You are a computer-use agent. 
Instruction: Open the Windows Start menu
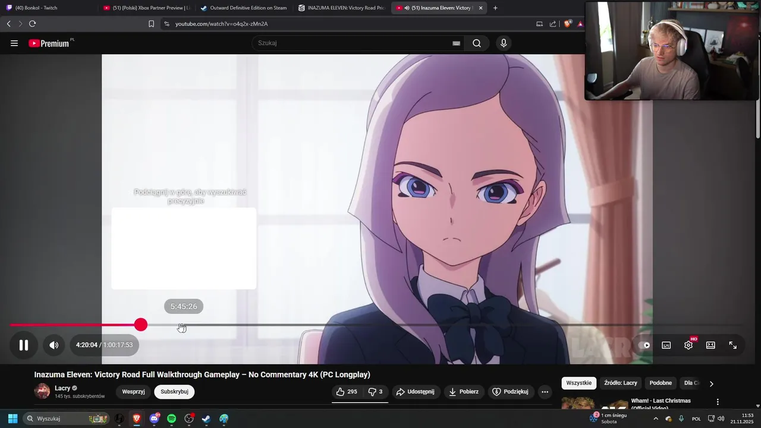(x=12, y=418)
